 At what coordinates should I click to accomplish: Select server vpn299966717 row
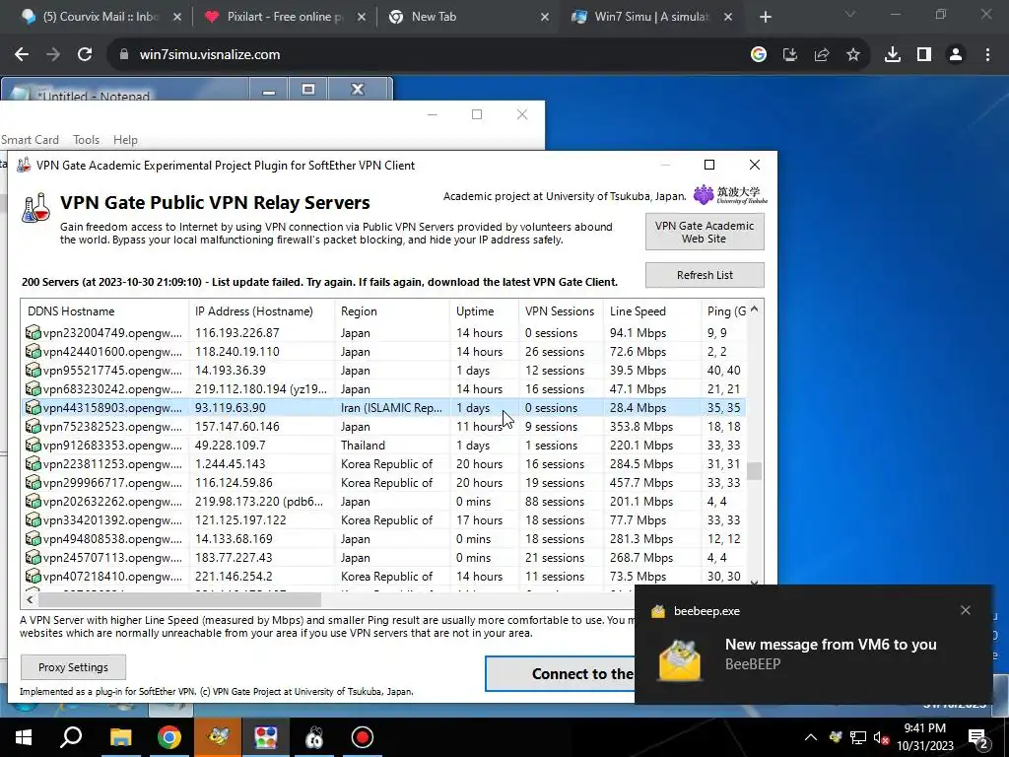tap(384, 482)
